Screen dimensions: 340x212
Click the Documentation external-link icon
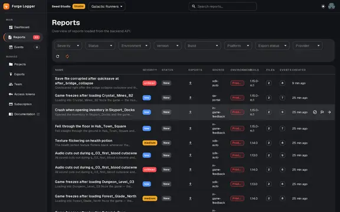[x=38, y=114]
